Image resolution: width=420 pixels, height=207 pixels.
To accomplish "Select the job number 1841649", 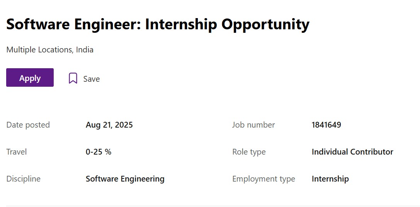I will click(x=326, y=125).
